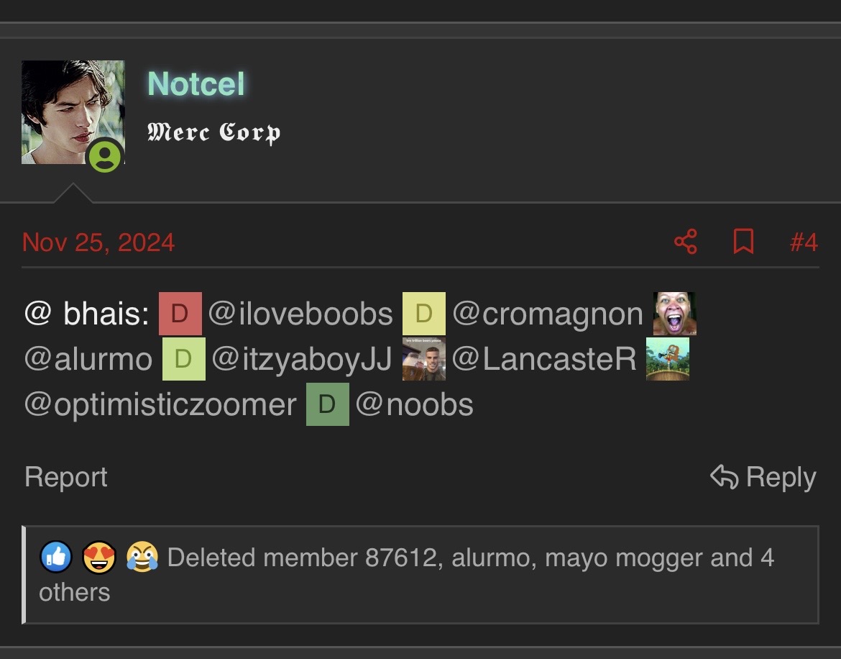Viewport: 841px width, 659px height.
Task: Click the light green D avatar before @itzyaboyJJ
Action: (183, 359)
